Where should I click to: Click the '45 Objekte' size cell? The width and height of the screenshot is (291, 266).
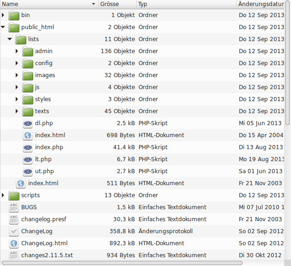[120, 111]
